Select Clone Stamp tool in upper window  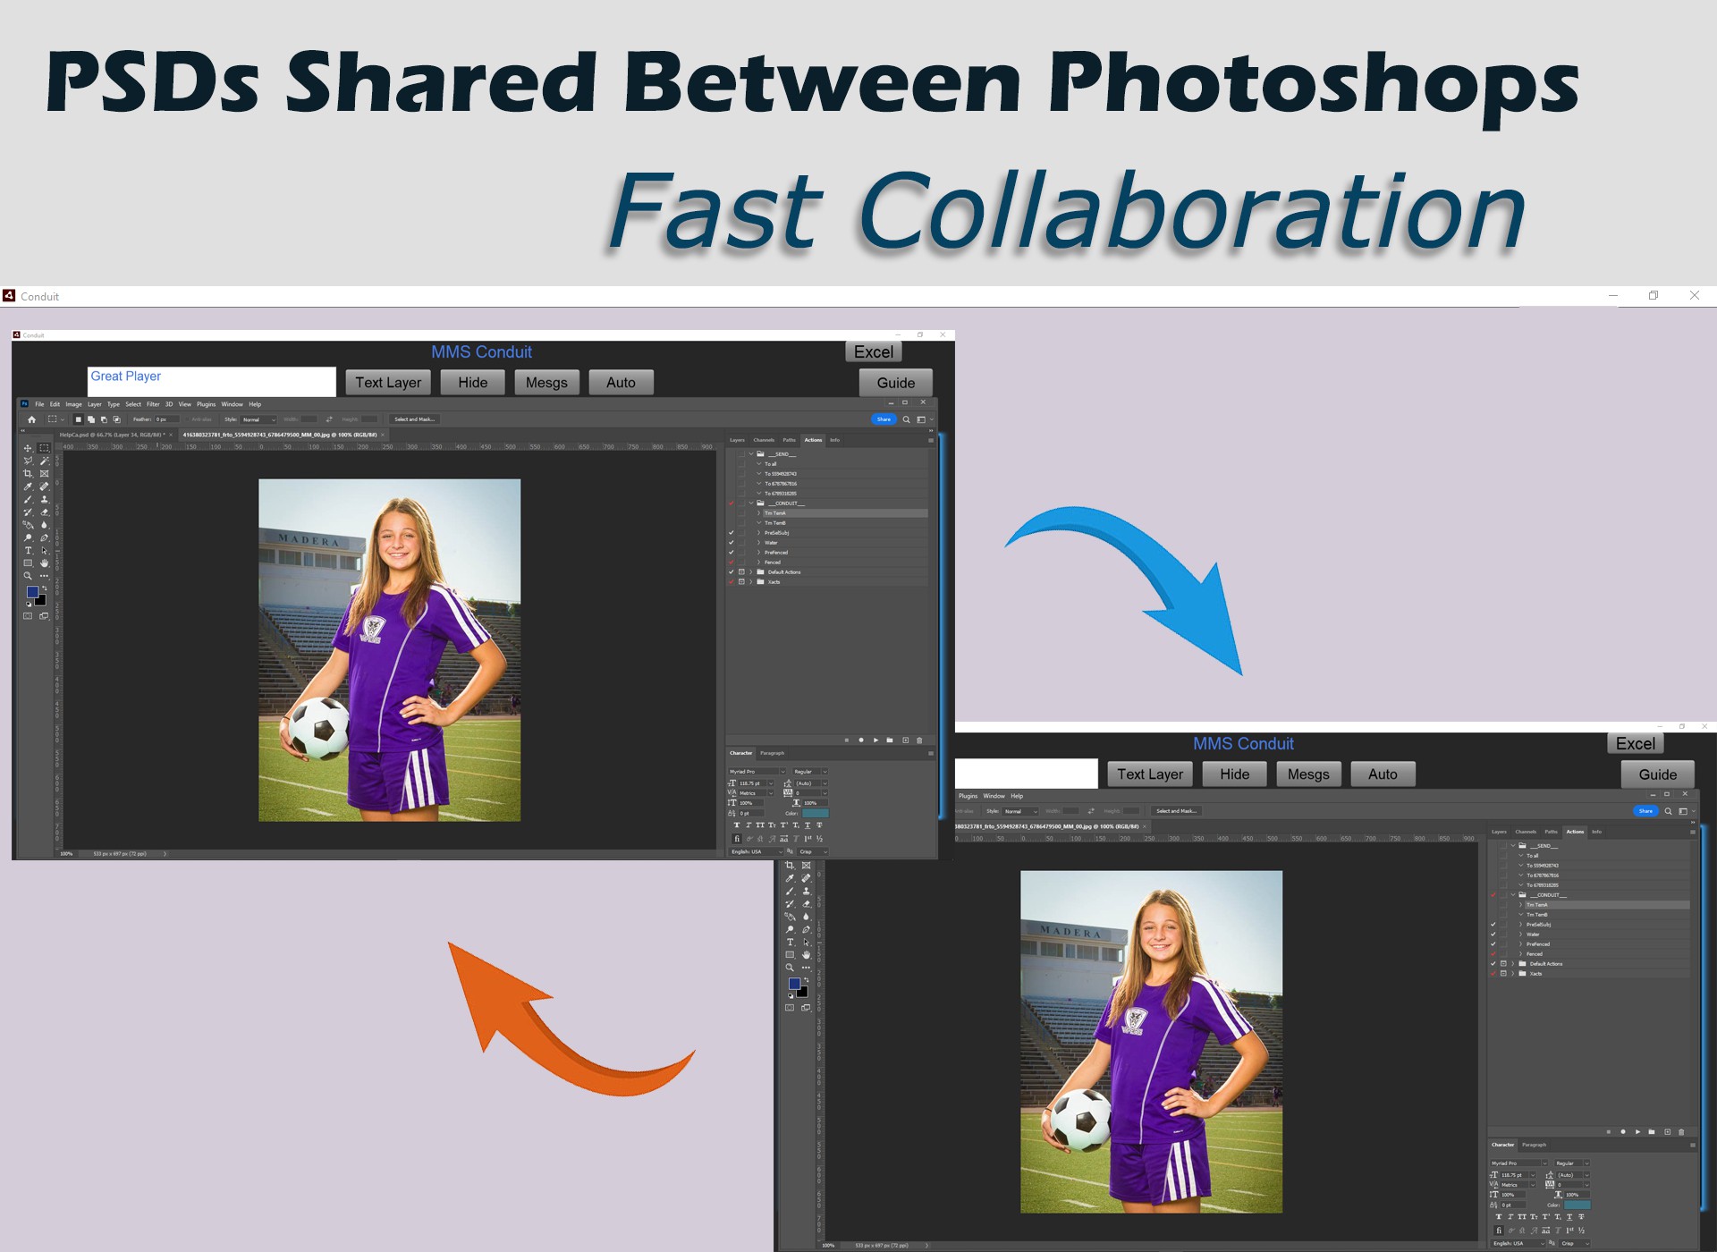44,499
